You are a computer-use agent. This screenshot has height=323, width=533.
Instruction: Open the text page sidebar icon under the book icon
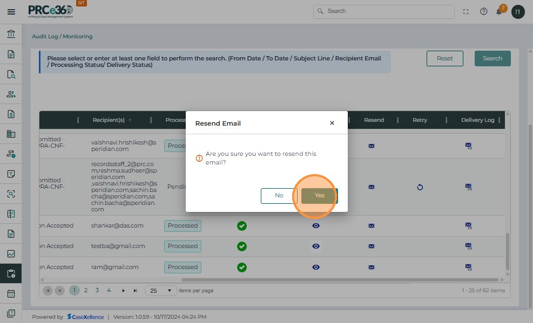(x=11, y=234)
